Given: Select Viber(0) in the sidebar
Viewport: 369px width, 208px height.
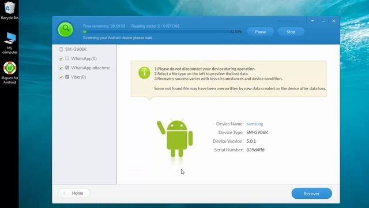Looking at the screenshot, I should click(x=78, y=77).
